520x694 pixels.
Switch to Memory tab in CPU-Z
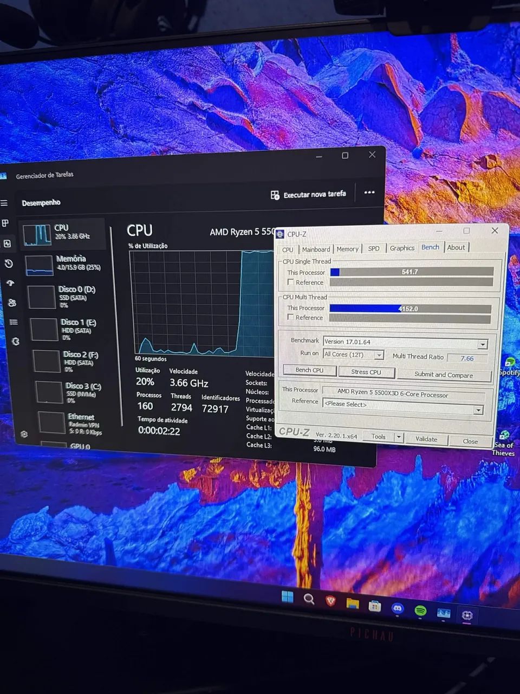(x=347, y=249)
